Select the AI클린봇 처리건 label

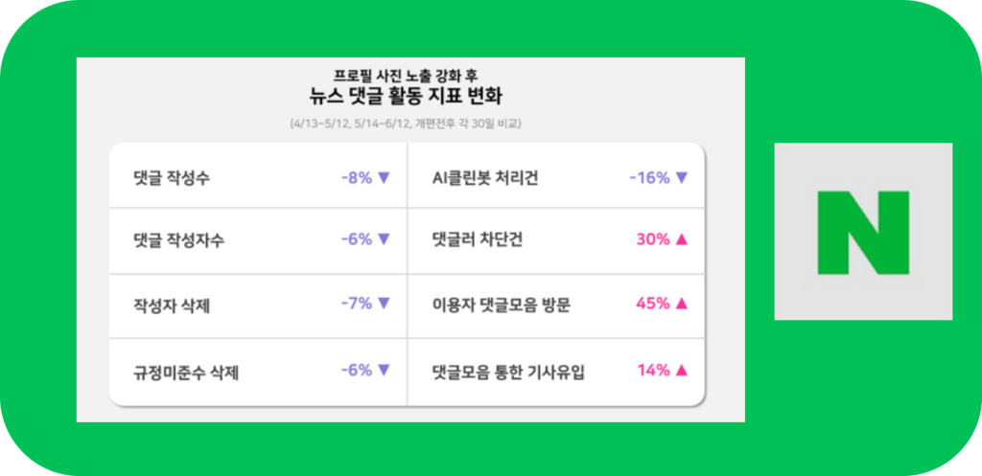[485, 178]
